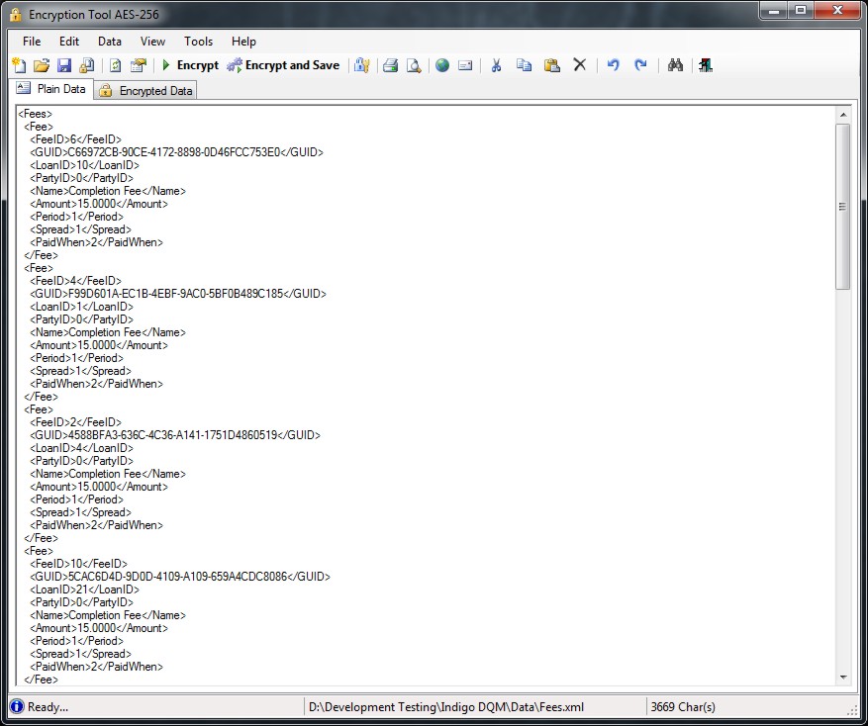Click the Encrypt and Save button

tap(283, 65)
